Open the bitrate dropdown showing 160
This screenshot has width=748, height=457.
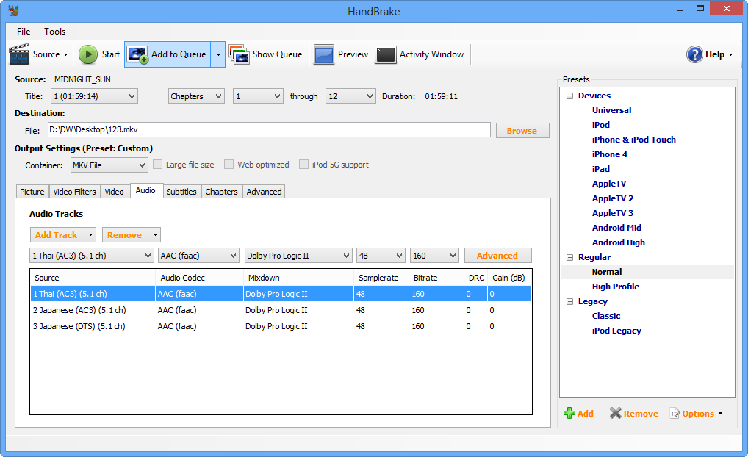pyautogui.click(x=434, y=256)
